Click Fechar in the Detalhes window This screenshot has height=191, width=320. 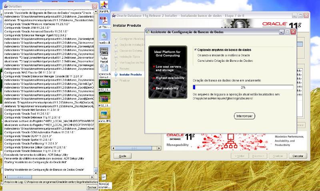point(92,187)
